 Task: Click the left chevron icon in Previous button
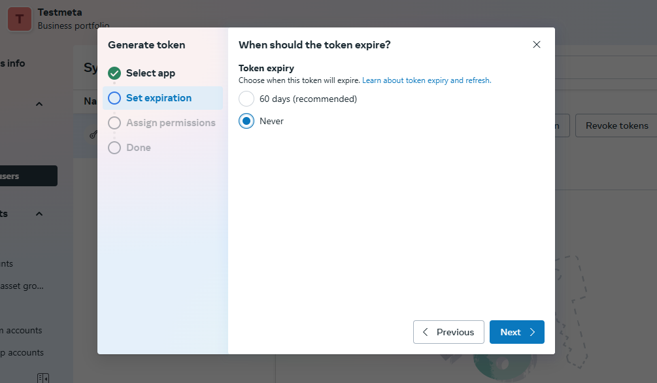426,332
